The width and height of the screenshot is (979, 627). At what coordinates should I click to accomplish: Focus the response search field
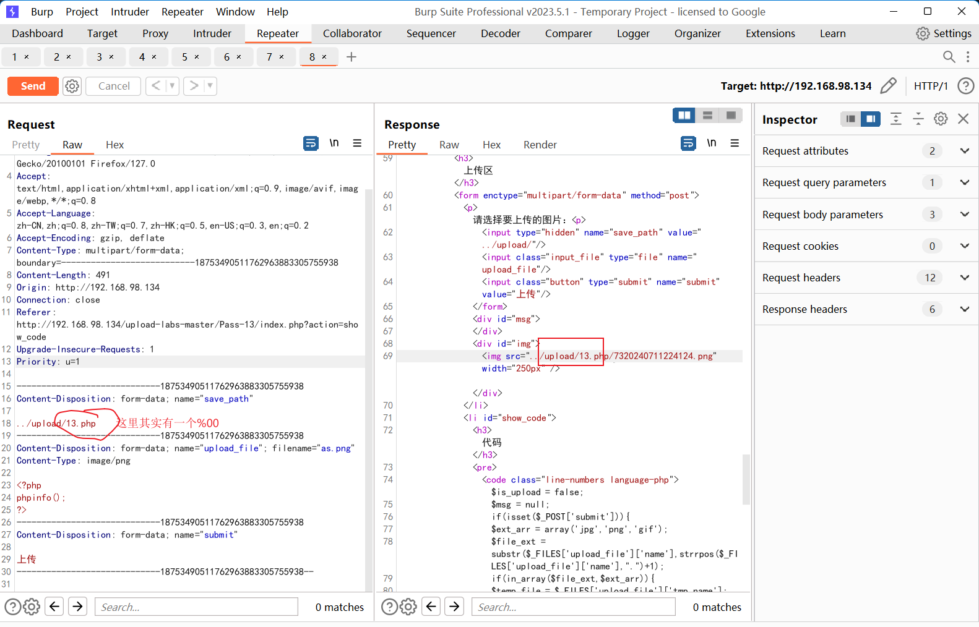click(x=574, y=607)
